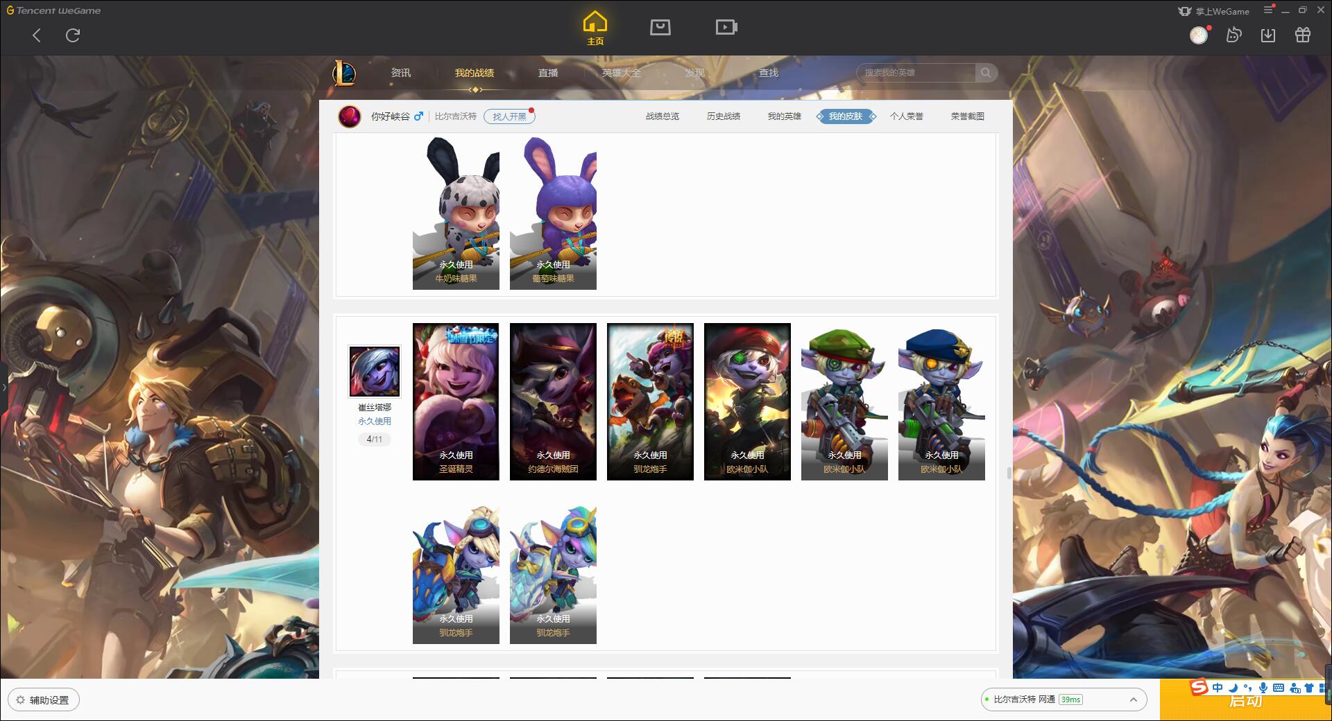Viewport: 1332px width, 721px height.
Task: Open the 直播 tab
Action: point(548,73)
